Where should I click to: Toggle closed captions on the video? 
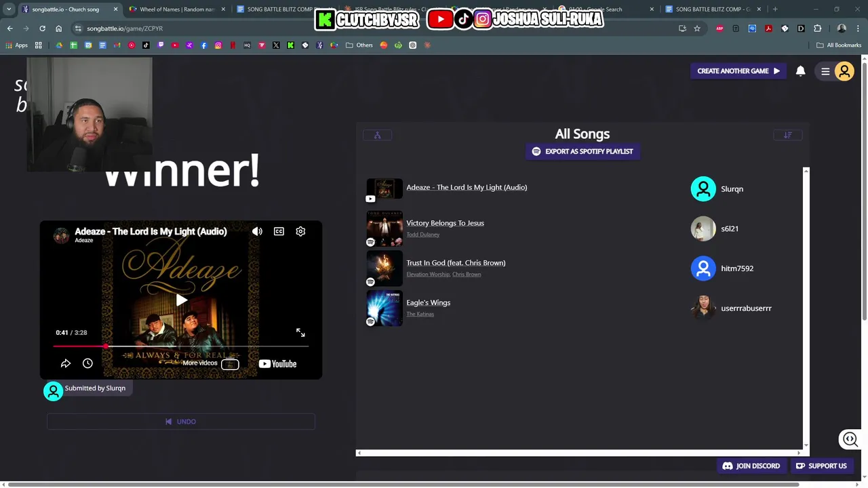[x=279, y=231]
